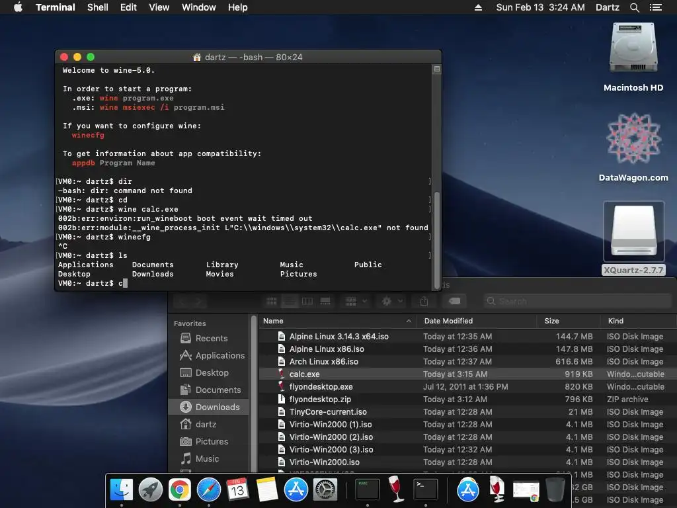677x508 pixels.
Task: Select Virtio-Win2000 (3).iso
Action: pyautogui.click(x=467, y=449)
